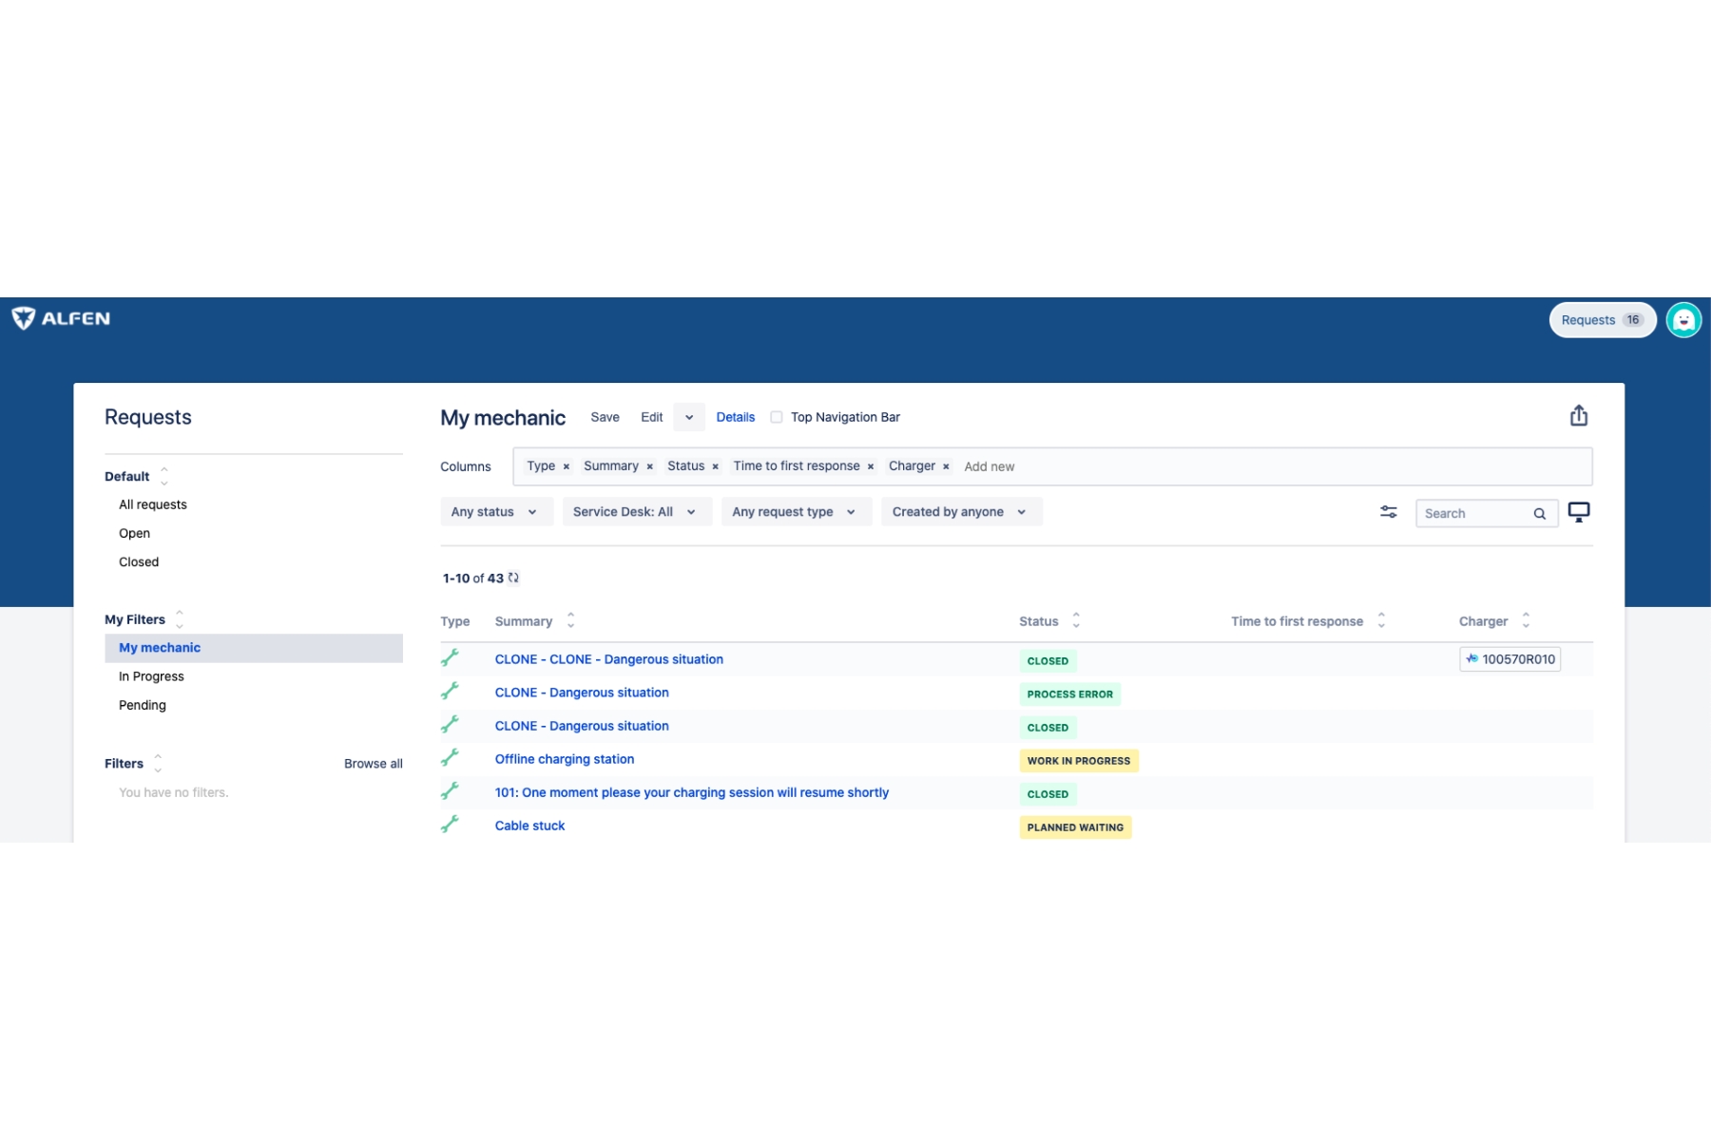Click the share/export icon
1711x1140 pixels.
1578,416
